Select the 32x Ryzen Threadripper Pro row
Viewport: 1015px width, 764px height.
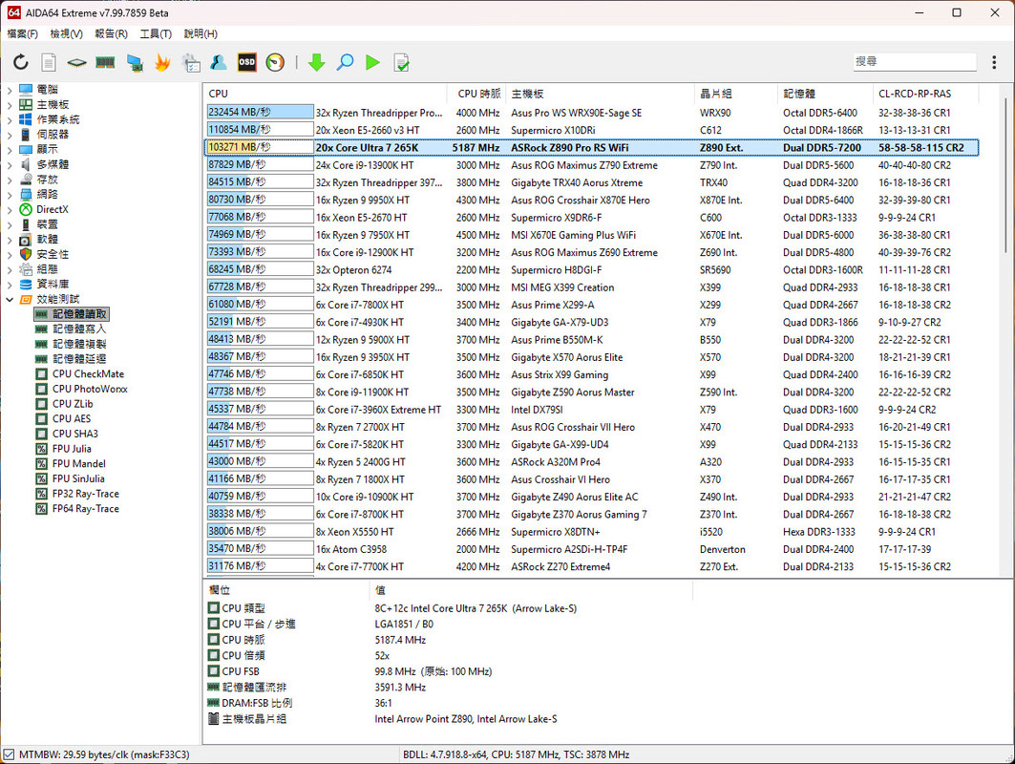[591, 113]
